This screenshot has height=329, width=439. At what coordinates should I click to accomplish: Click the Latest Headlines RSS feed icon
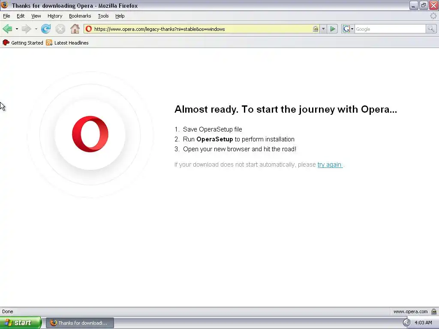[x=49, y=42]
